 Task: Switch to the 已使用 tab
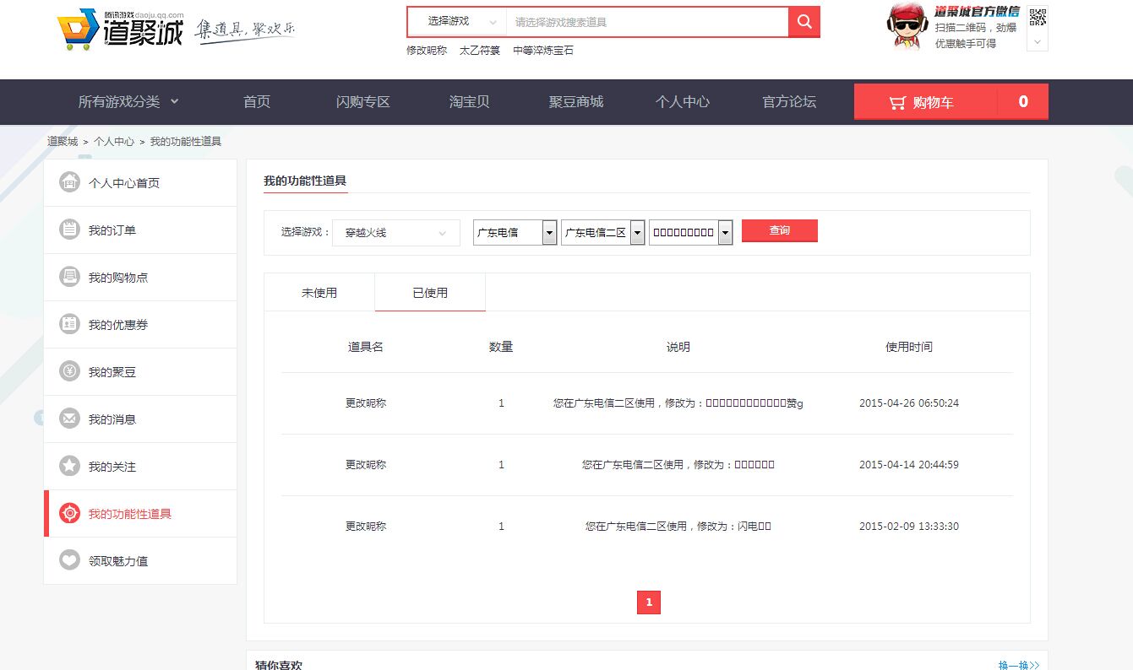click(x=430, y=293)
